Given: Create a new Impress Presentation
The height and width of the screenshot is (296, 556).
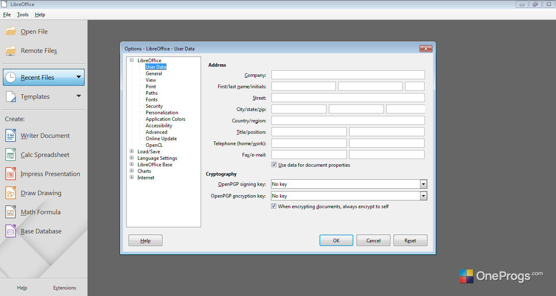Looking at the screenshot, I should point(42,174).
